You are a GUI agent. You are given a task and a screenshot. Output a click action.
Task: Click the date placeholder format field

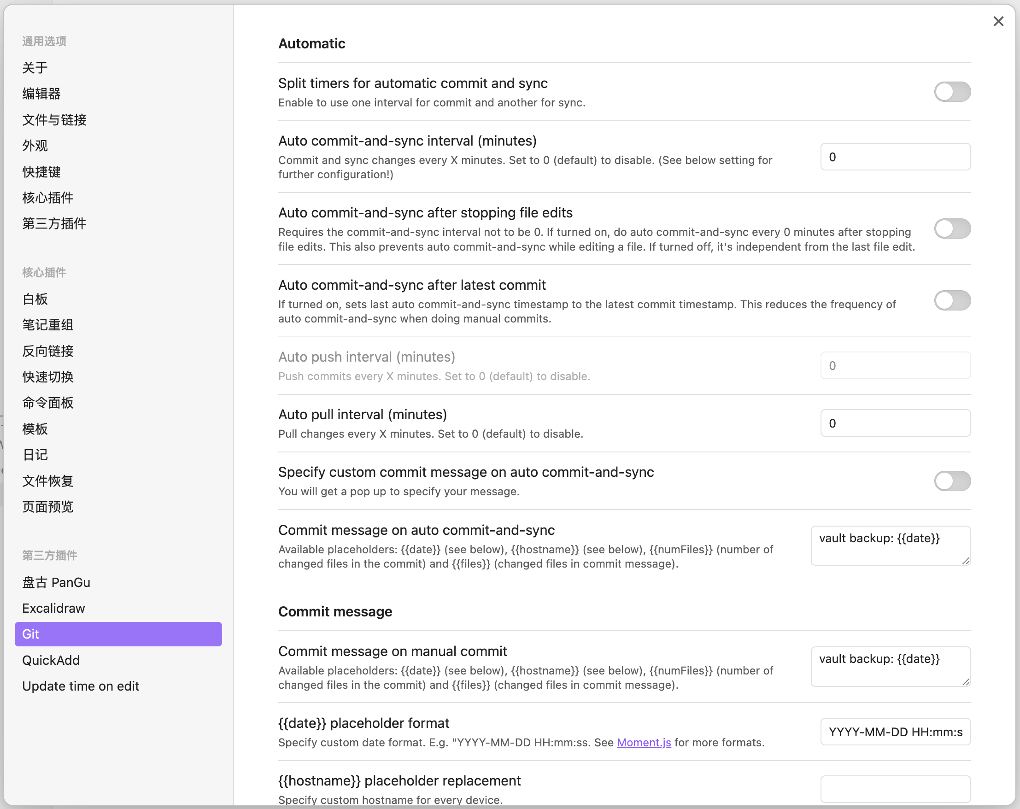click(895, 732)
